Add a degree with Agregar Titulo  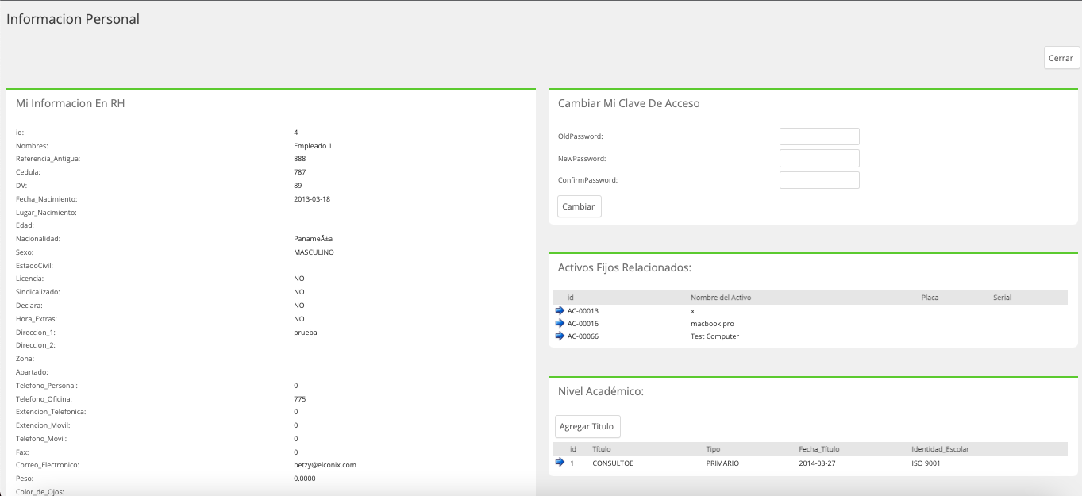point(587,426)
